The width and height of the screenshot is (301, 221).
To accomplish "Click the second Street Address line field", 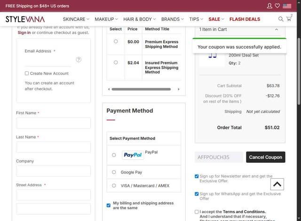I will [53, 209].
